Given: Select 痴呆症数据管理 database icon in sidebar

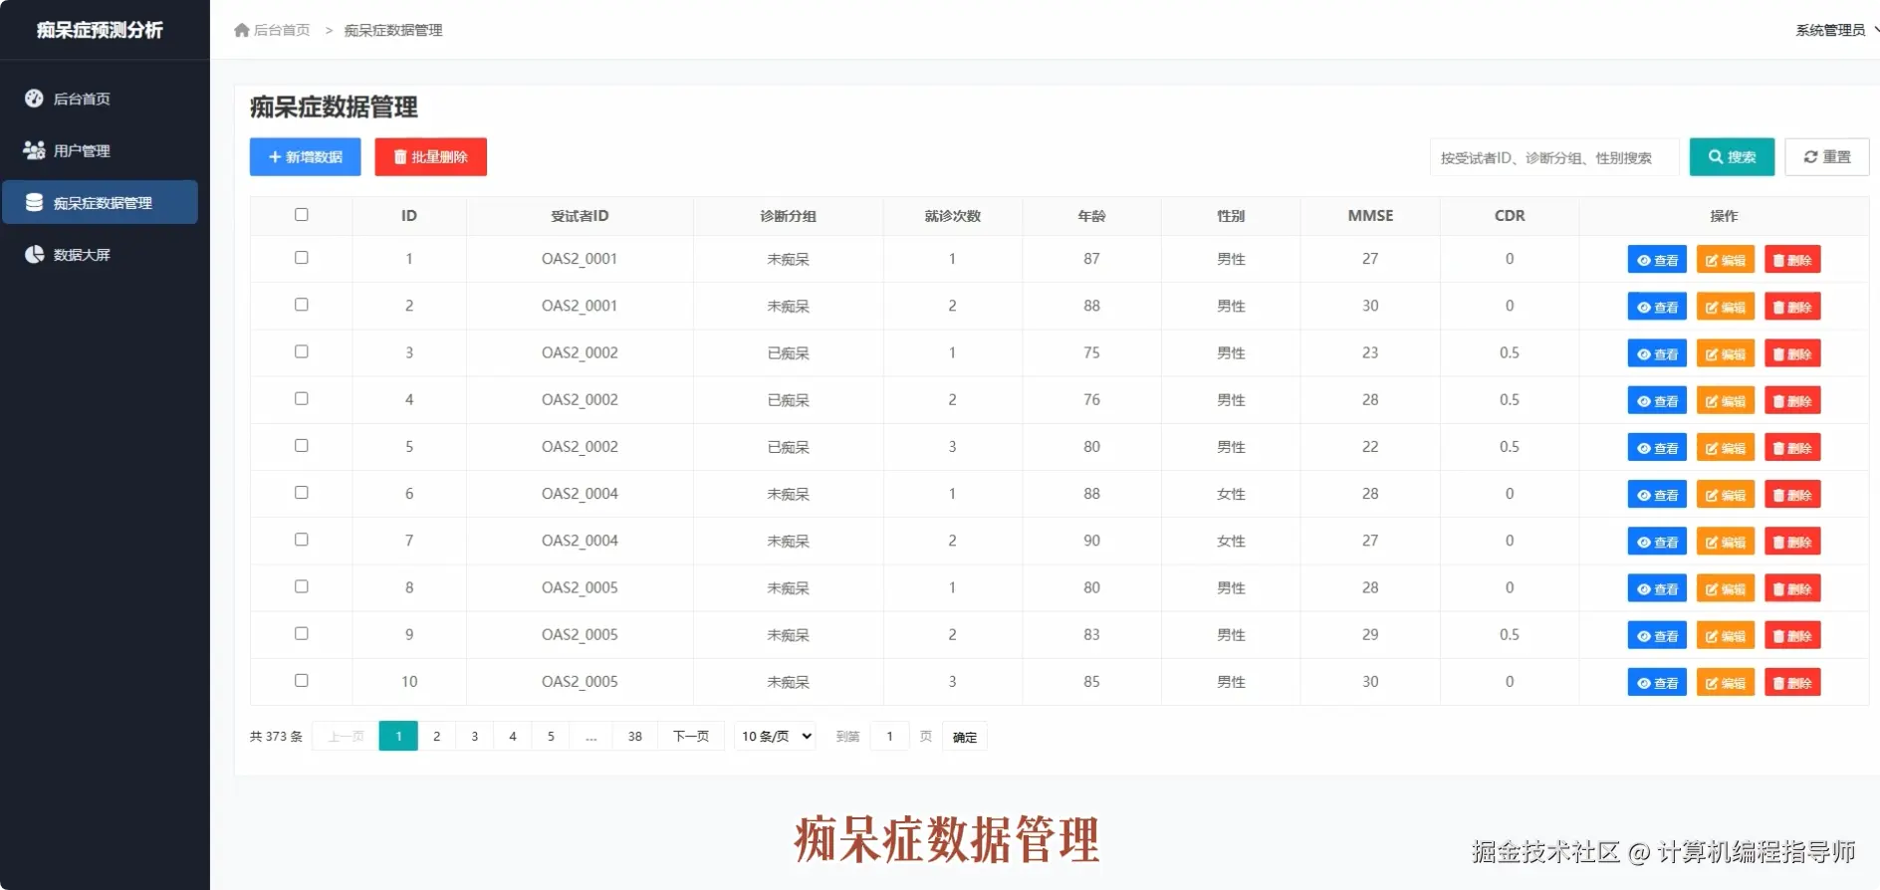Looking at the screenshot, I should tap(34, 202).
